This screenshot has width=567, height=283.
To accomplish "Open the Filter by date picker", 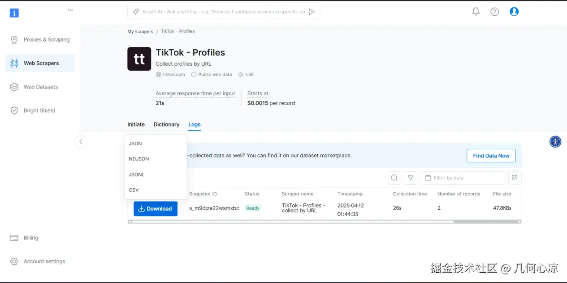I will tap(462, 178).
